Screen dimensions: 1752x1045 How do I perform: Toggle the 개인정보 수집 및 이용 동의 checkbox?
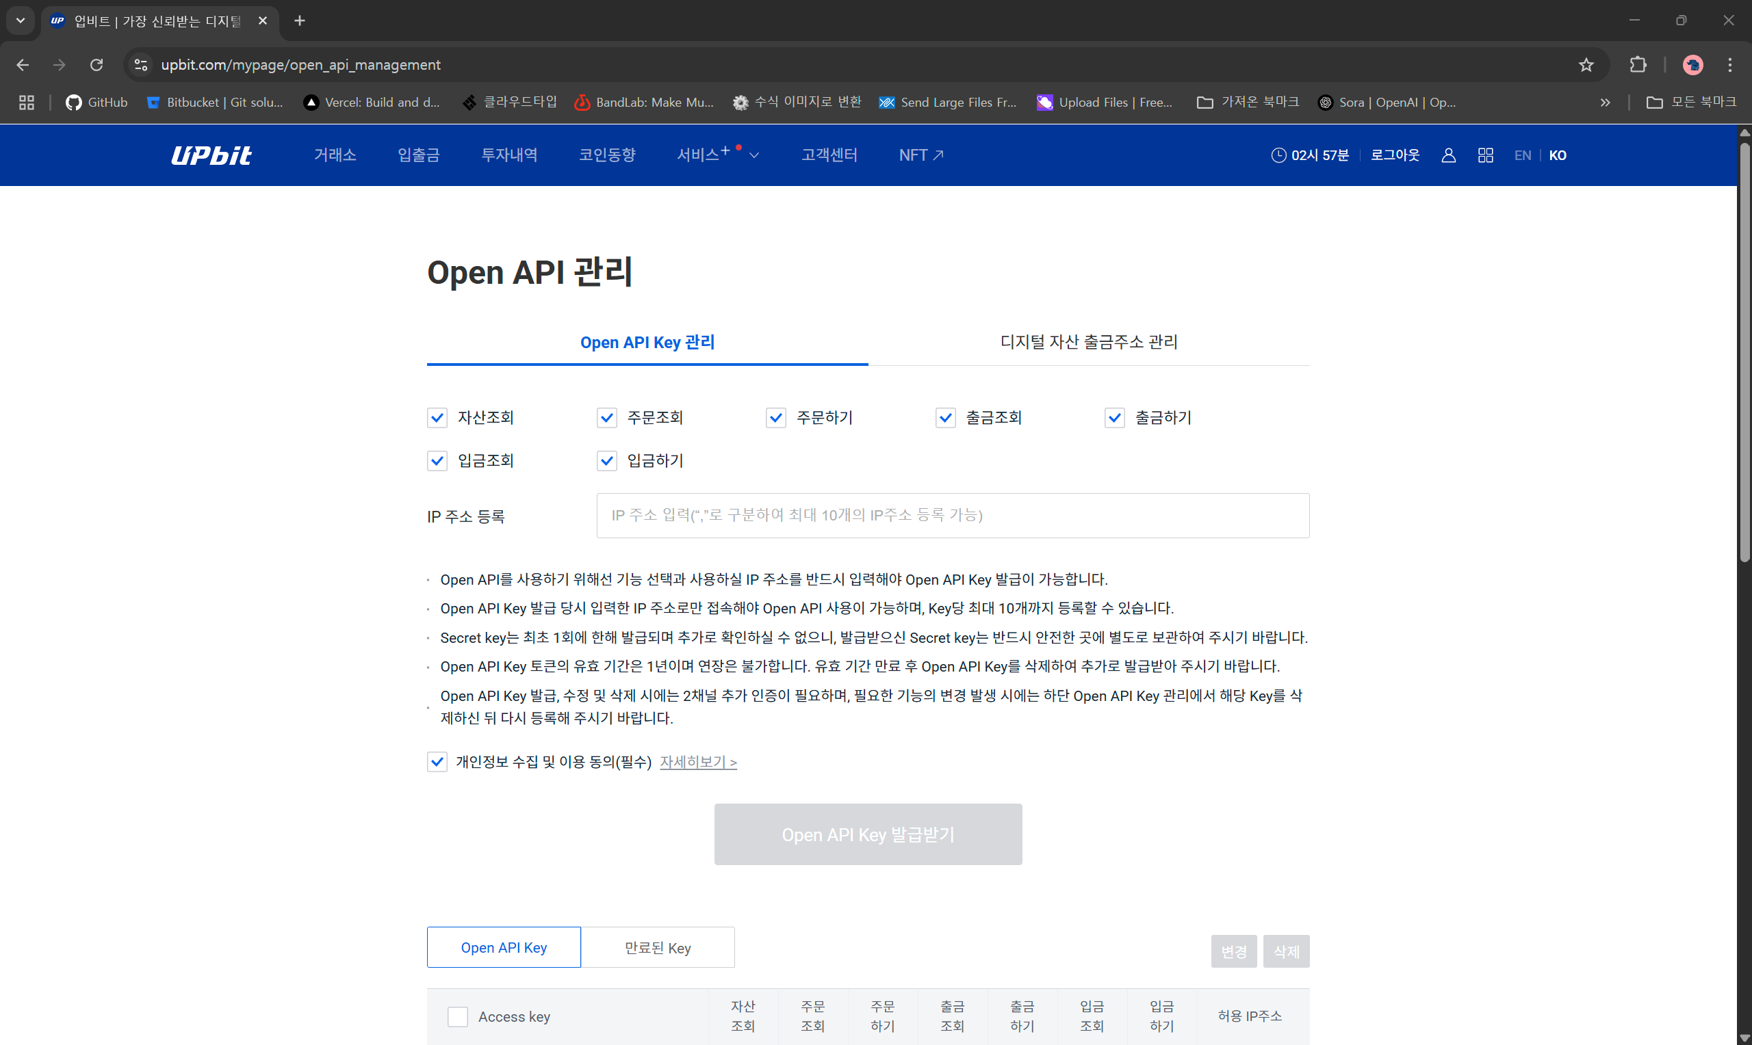pyautogui.click(x=437, y=762)
